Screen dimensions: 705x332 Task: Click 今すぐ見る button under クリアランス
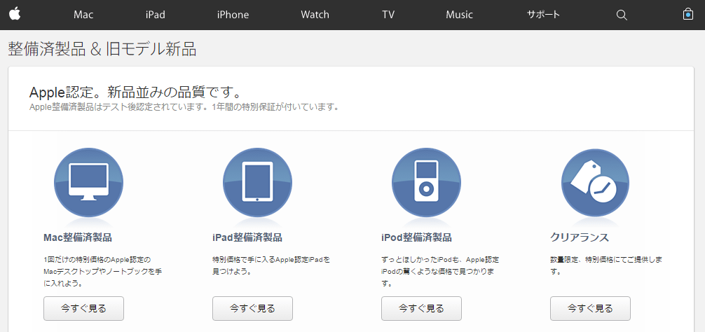point(590,308)
